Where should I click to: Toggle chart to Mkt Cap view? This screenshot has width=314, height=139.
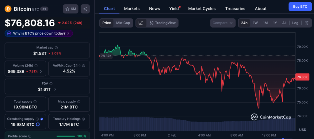[123, 23]
